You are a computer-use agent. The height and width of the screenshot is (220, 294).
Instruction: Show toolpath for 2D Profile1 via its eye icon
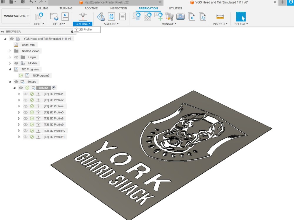(26, 94)
